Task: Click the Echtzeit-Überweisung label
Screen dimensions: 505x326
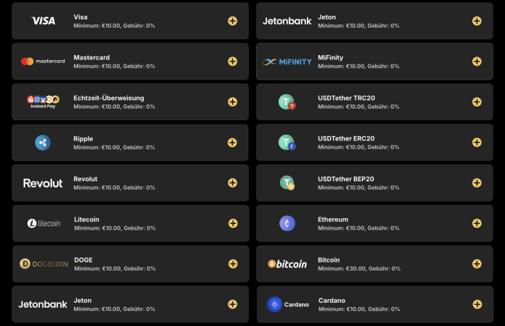Action: (109, 98)
